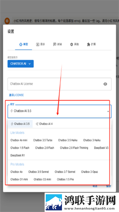The width and height of the screenshot is (119, 212).
Task: Open the Chatbox AI 3.5 model combo box
Action: tap(59, 111)
